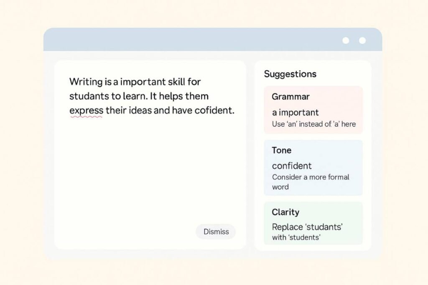Open the Tone suggestion card heading
Viewport: 428px width, 285px height.
click(x=281, y=150)
